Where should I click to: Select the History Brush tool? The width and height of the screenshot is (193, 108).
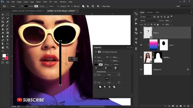[x=7, y=29]
